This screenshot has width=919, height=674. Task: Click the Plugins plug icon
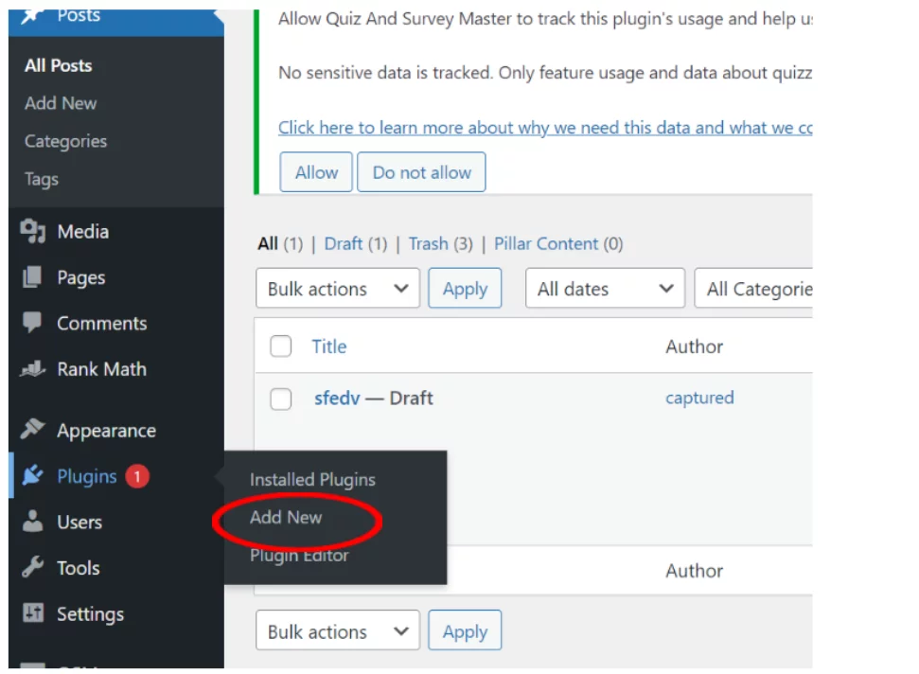pos(33,476)
